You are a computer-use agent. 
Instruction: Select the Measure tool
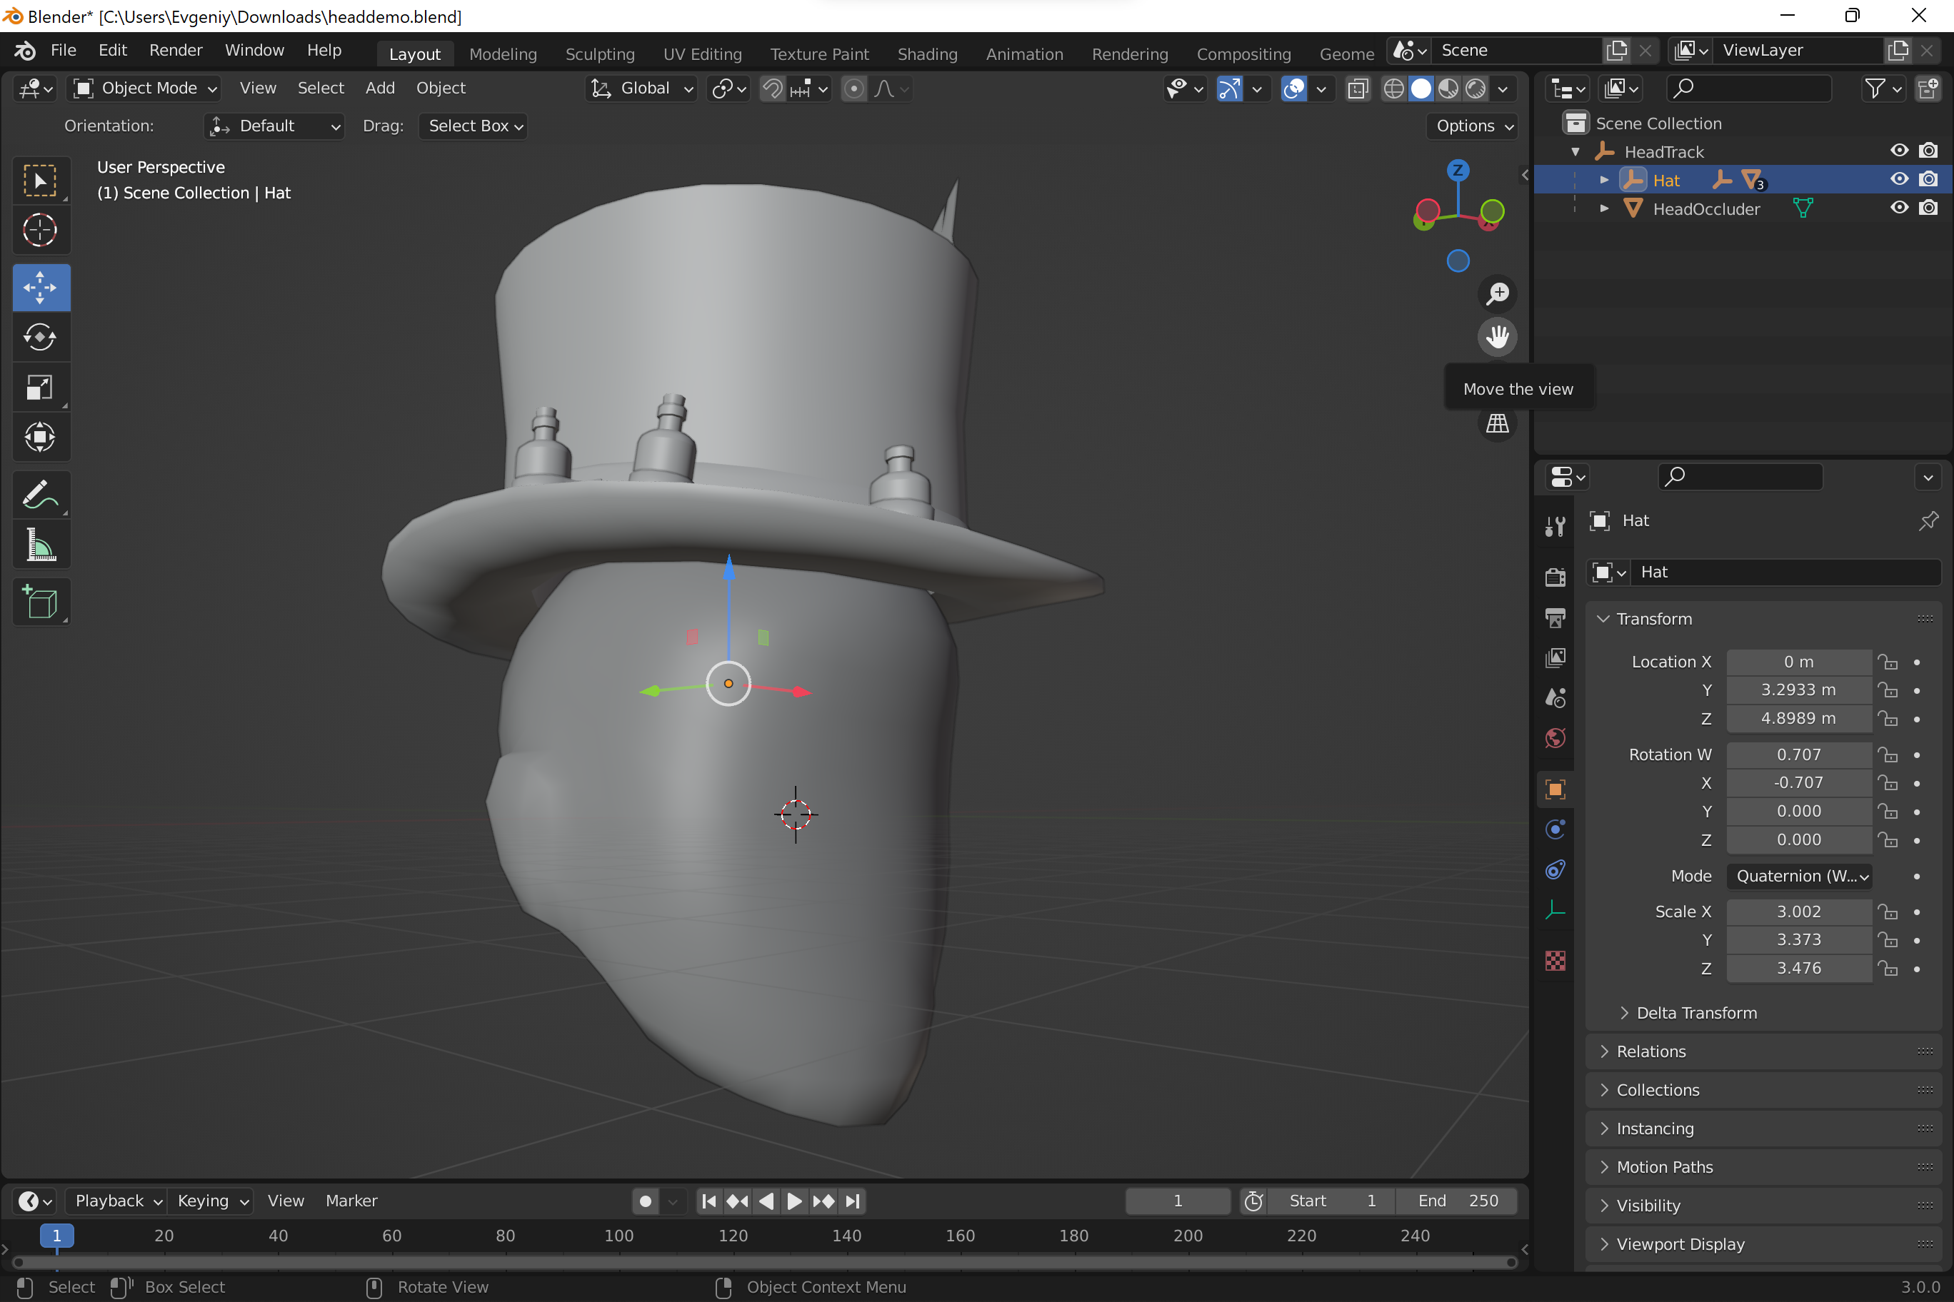[x=41, y=544]
